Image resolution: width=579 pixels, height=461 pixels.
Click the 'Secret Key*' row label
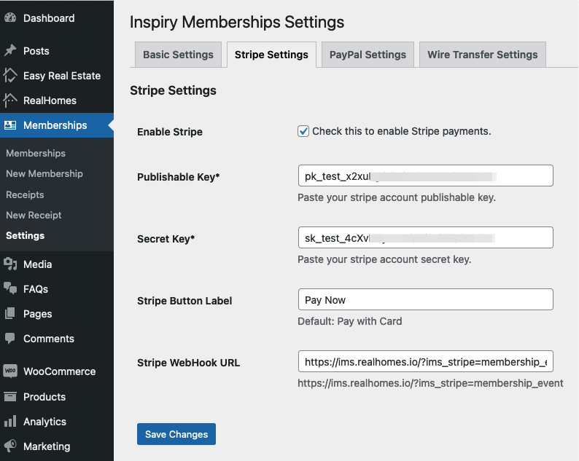[166, 239]
